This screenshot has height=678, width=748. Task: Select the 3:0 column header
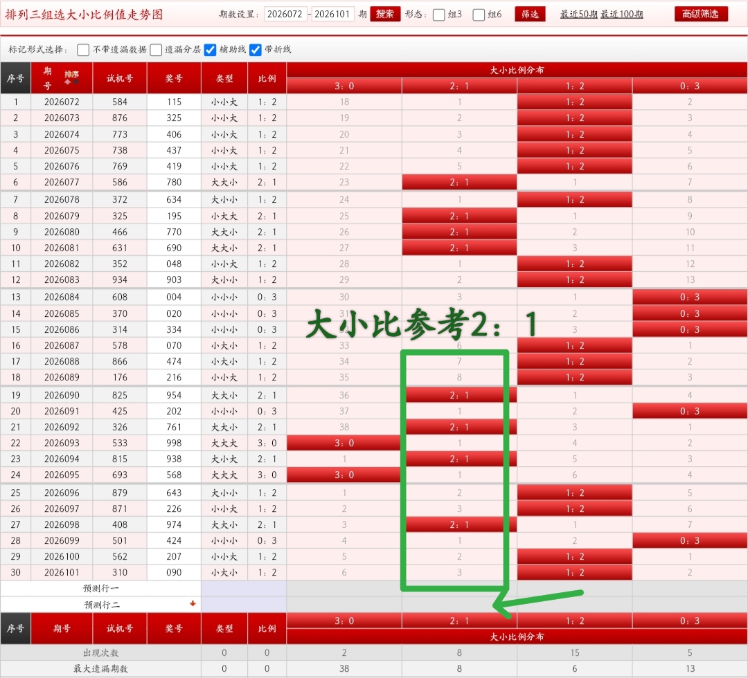pyautogui.click(x=344, y=86)
